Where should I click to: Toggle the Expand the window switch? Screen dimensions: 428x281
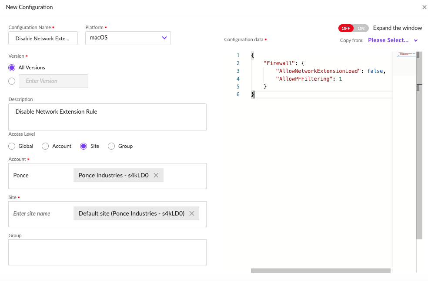pos(353,28)
